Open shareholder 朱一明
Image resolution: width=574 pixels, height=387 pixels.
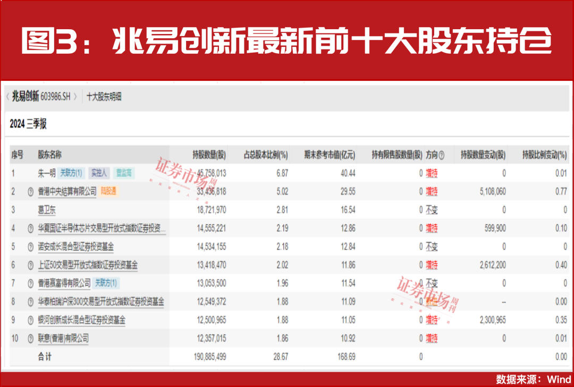(x=46, y=173)
